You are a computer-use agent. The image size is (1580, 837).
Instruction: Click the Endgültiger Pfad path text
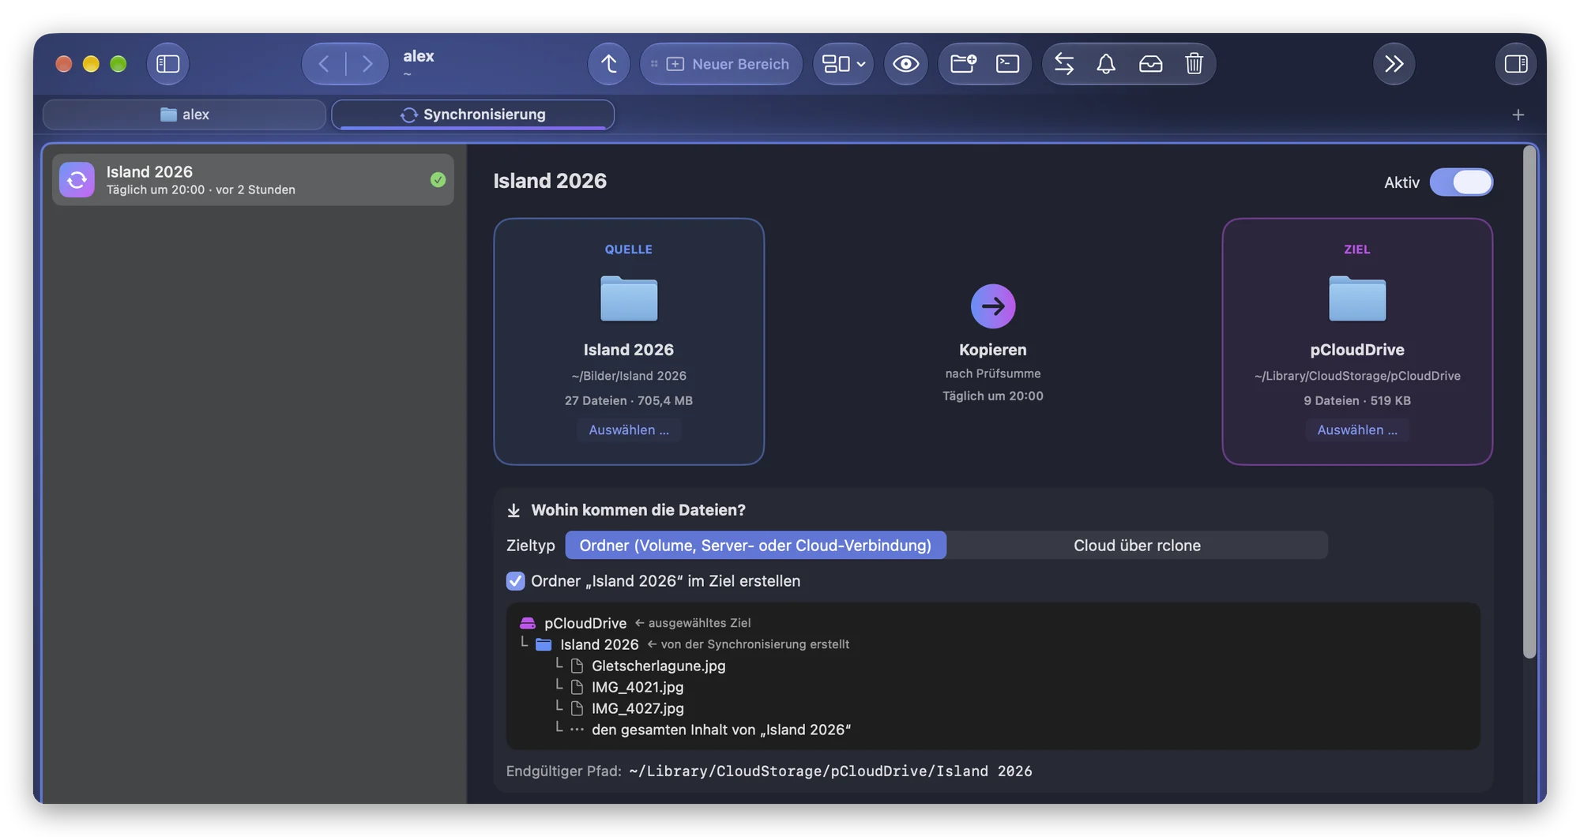[x=830, y=771]
